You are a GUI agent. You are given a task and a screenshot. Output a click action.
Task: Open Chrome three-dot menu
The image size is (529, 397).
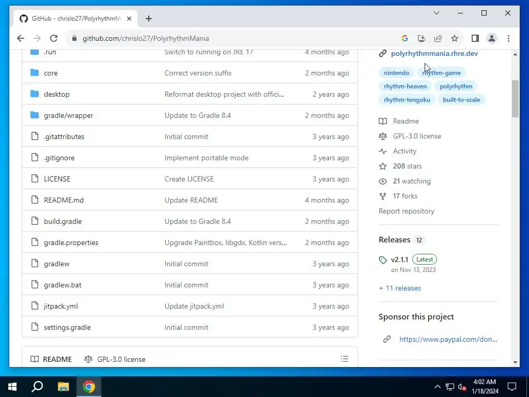pos(508,38)
